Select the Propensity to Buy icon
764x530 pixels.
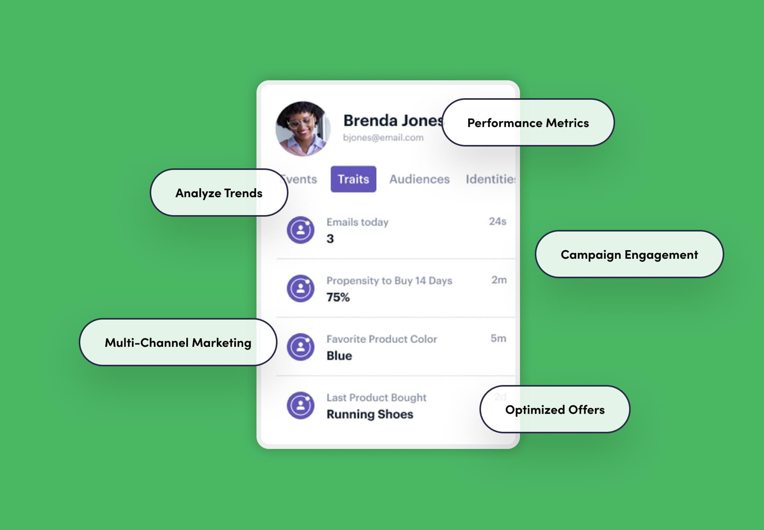click(301, 288)
